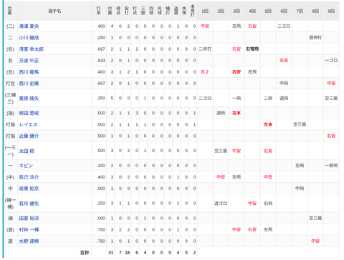Click the ネビン player link

click(x=26, y=166)
